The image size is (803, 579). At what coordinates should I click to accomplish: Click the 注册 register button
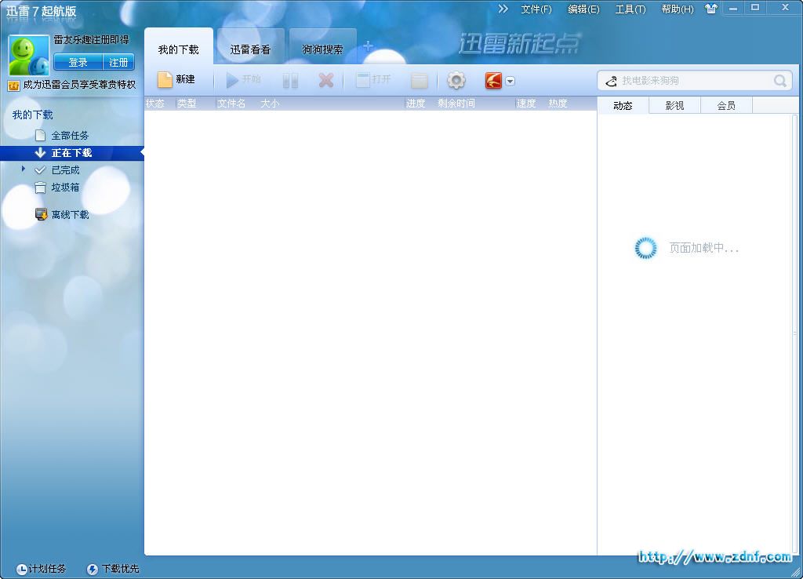(118, 62)
